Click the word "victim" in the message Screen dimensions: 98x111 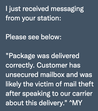(x=45, y=84)
